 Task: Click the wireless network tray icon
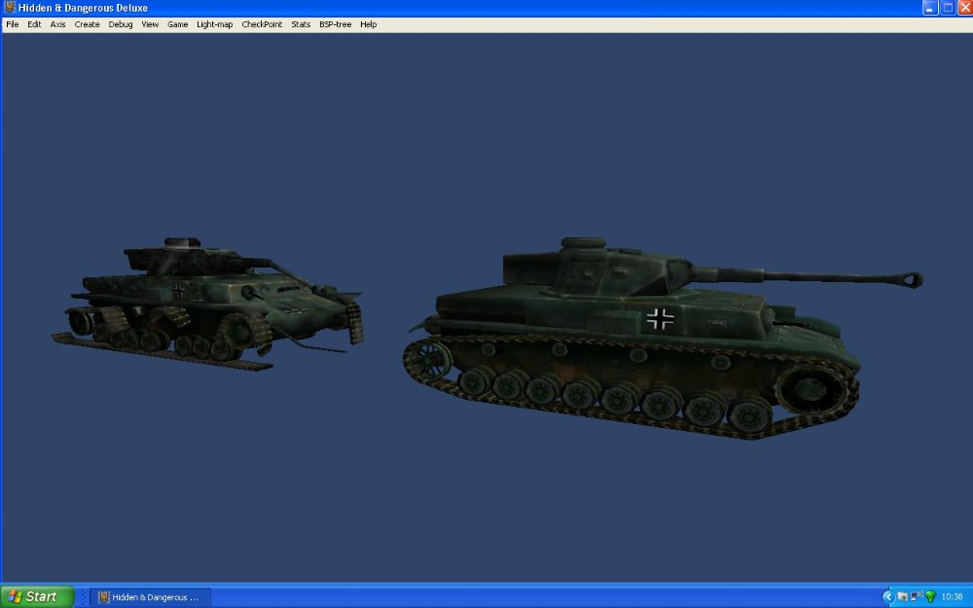pyautogui.click(x=931, y=596)
